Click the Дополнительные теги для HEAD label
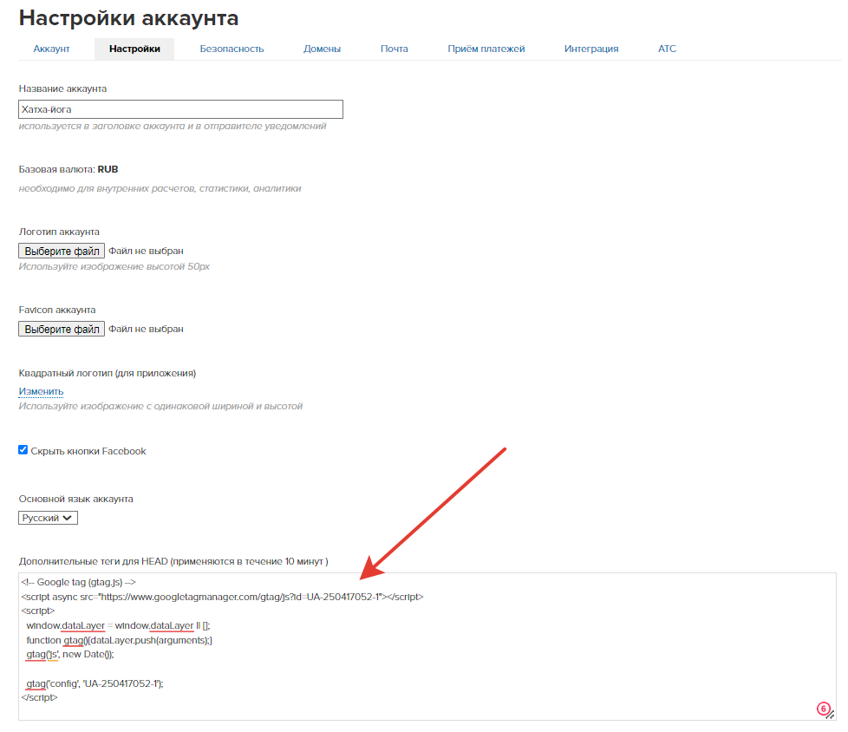Image resolution: width=848 pixels, height=732 pixels. 173,562
